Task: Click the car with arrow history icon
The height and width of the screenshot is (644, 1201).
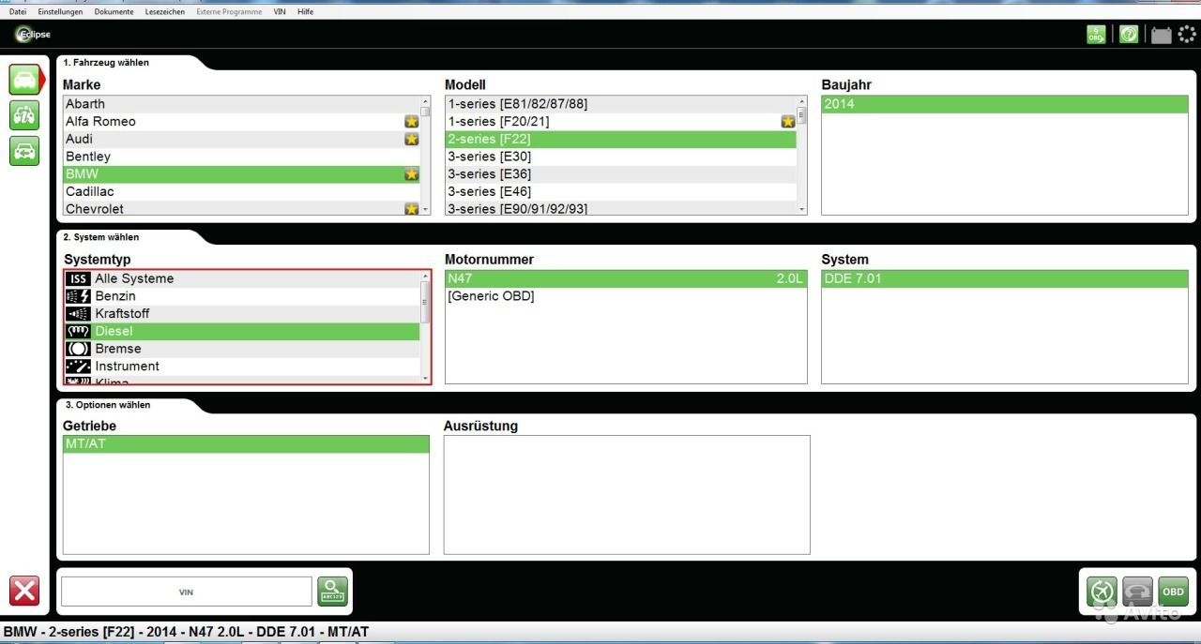Action: (24, 151)
